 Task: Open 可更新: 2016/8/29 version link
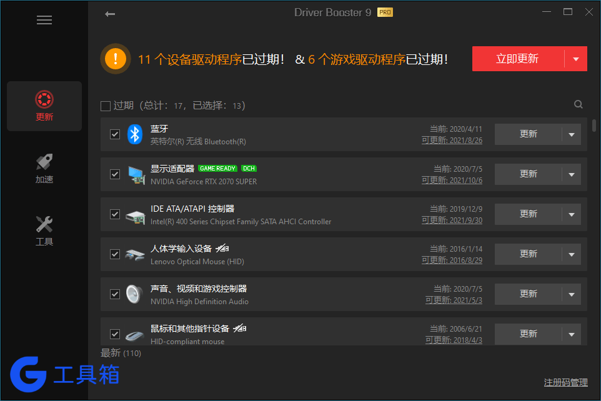tap(452, 260)
